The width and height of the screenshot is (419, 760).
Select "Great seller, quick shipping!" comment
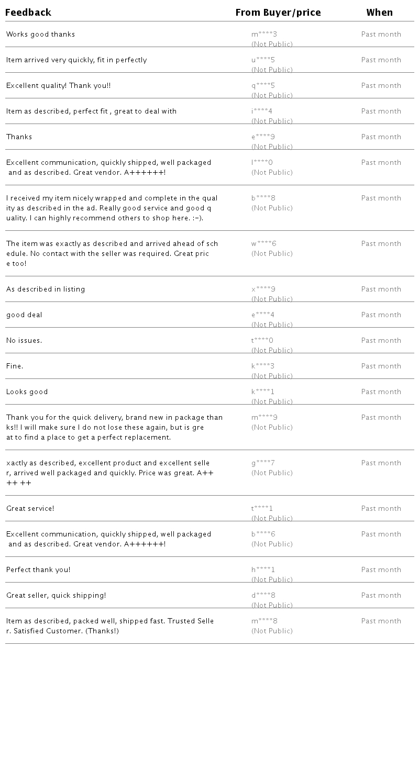click(x=56, y=596)
